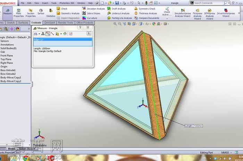Click the Sensor tool
Image resolution: width=243 pixels, height=161 pixels.
(x=41, y=12)
